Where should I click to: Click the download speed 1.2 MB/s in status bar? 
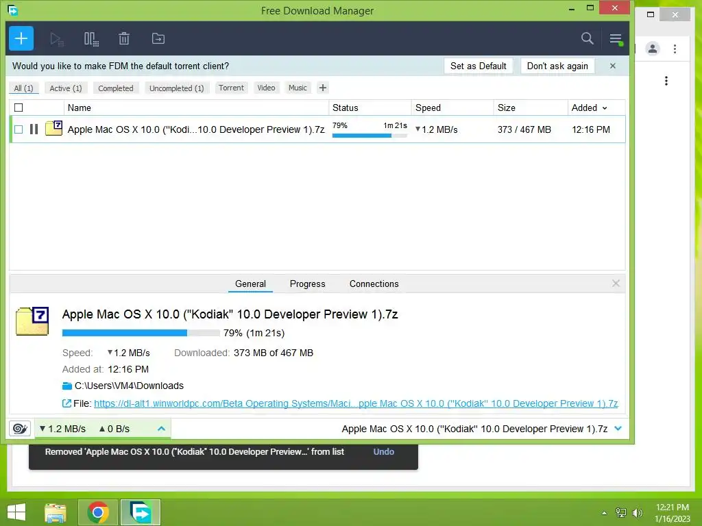(62, 429)
